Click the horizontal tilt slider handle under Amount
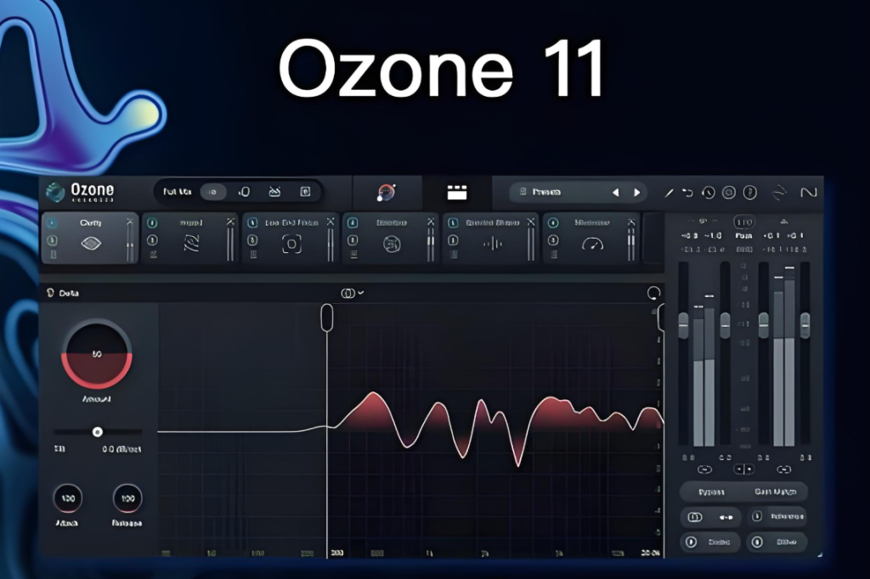The image size is (870, 579). click(x=97, y=431)
